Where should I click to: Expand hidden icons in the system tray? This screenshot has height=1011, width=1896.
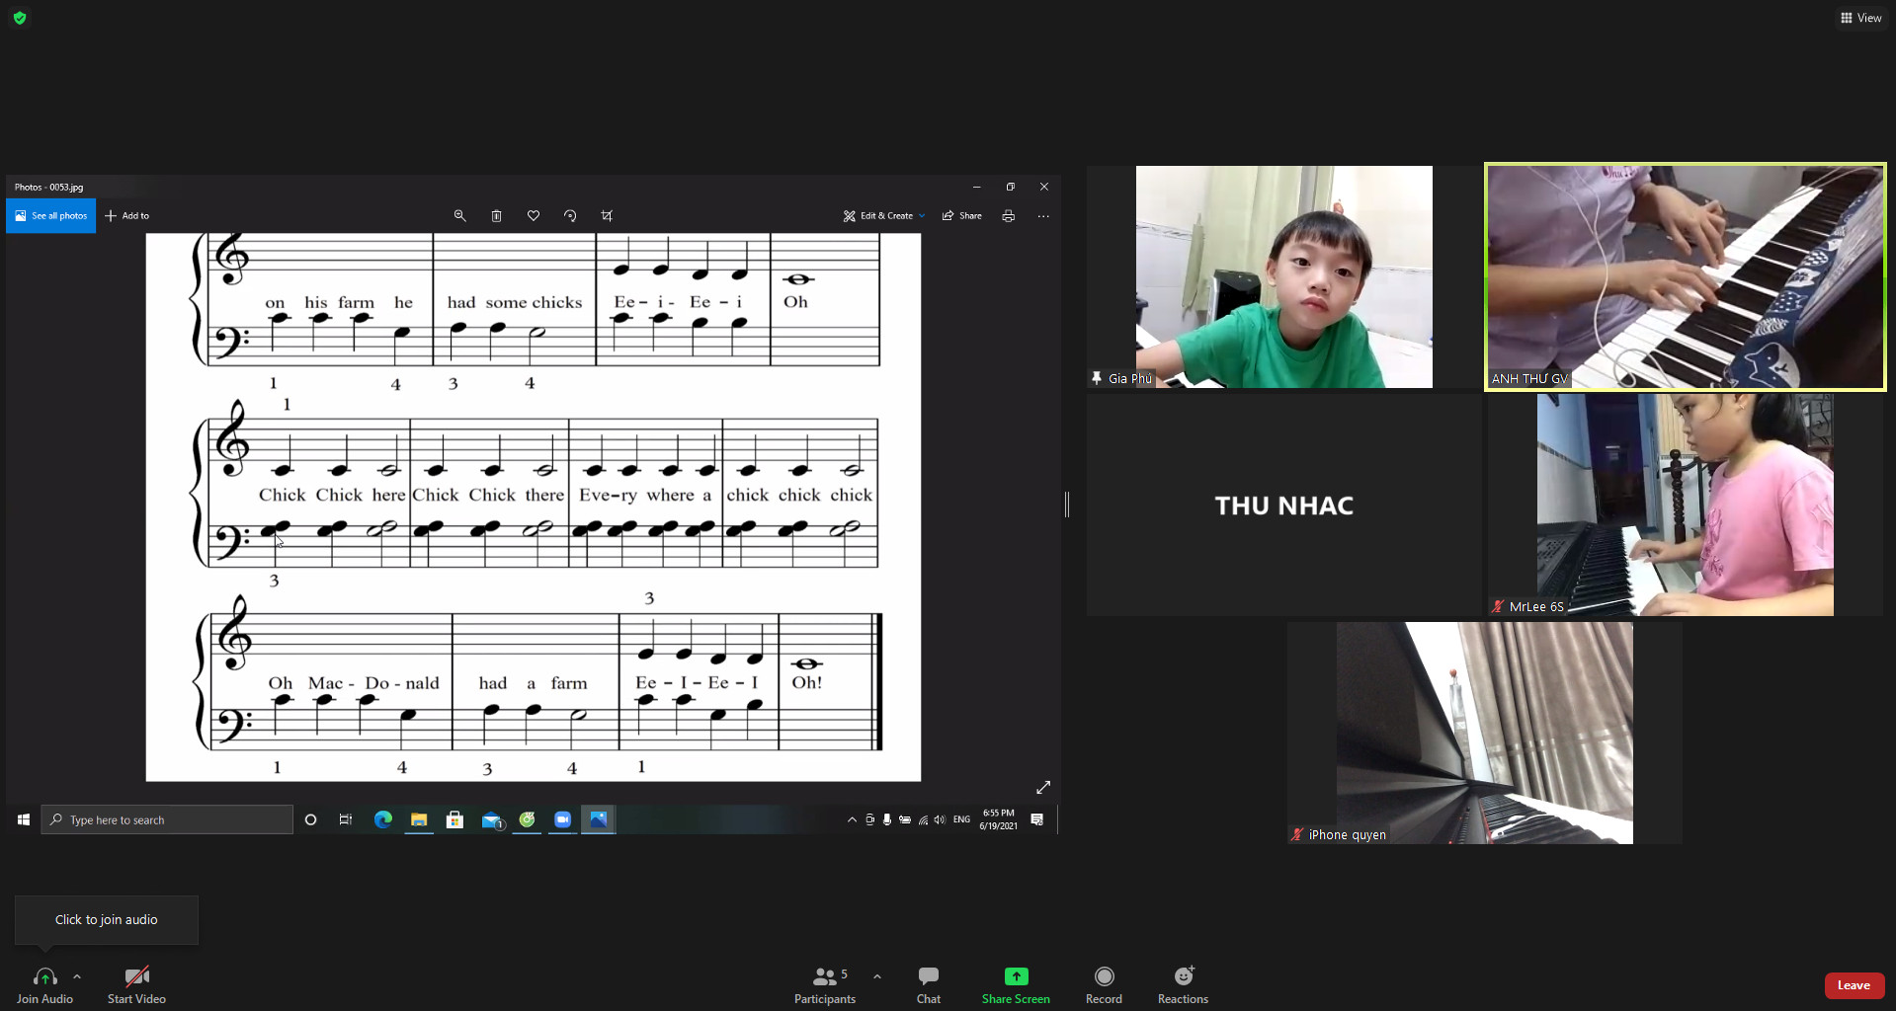coord(851,819)
